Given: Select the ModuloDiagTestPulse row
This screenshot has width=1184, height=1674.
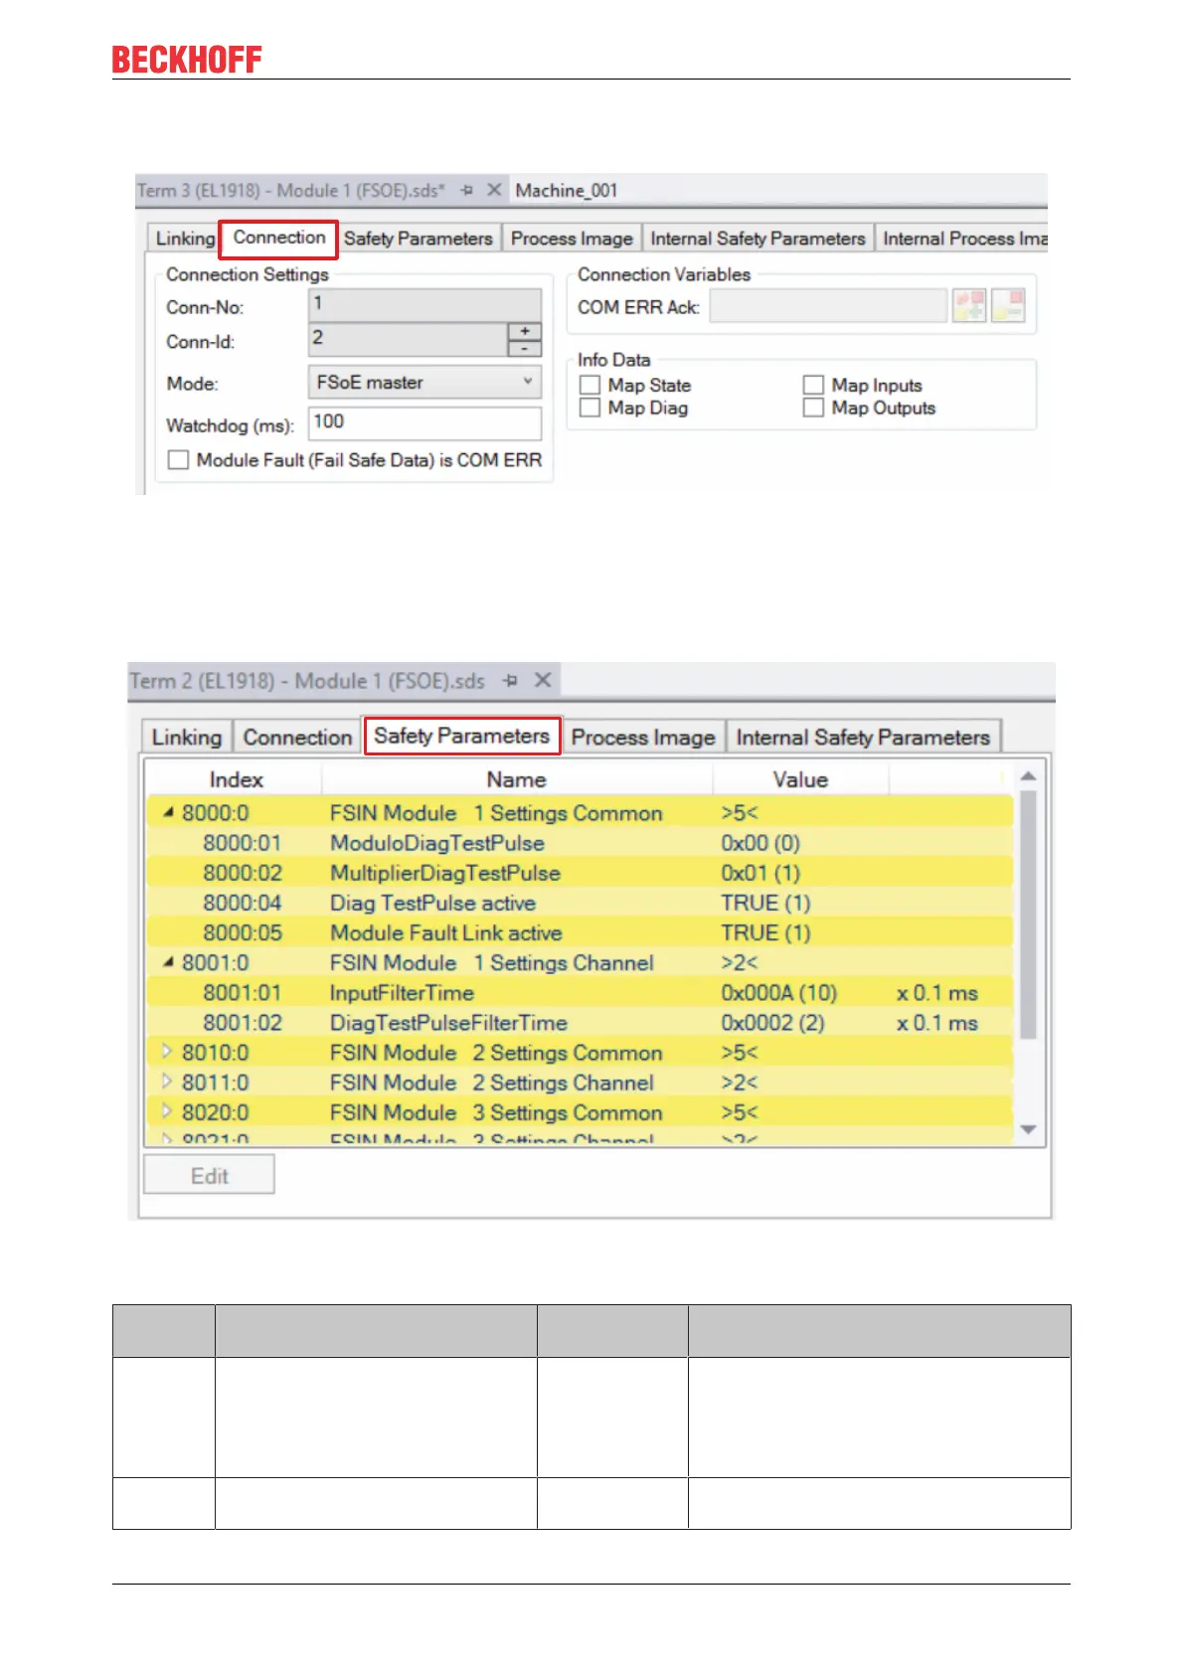Looking at the screenshot, I should [x=581, y=843].
